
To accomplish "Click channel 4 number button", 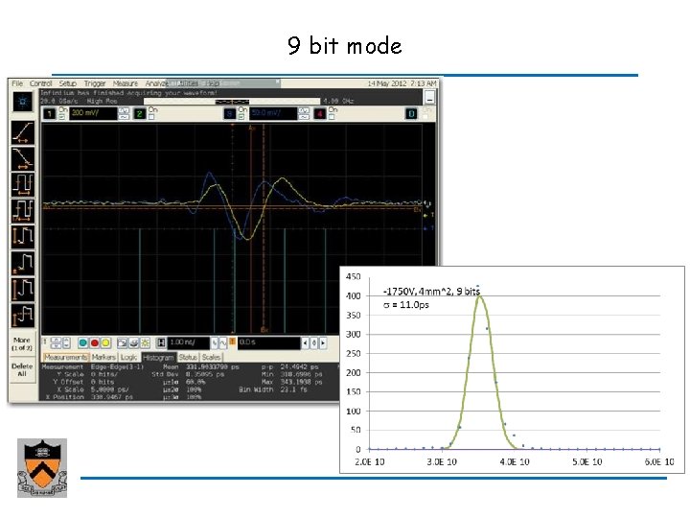I will tap(320, 113).
